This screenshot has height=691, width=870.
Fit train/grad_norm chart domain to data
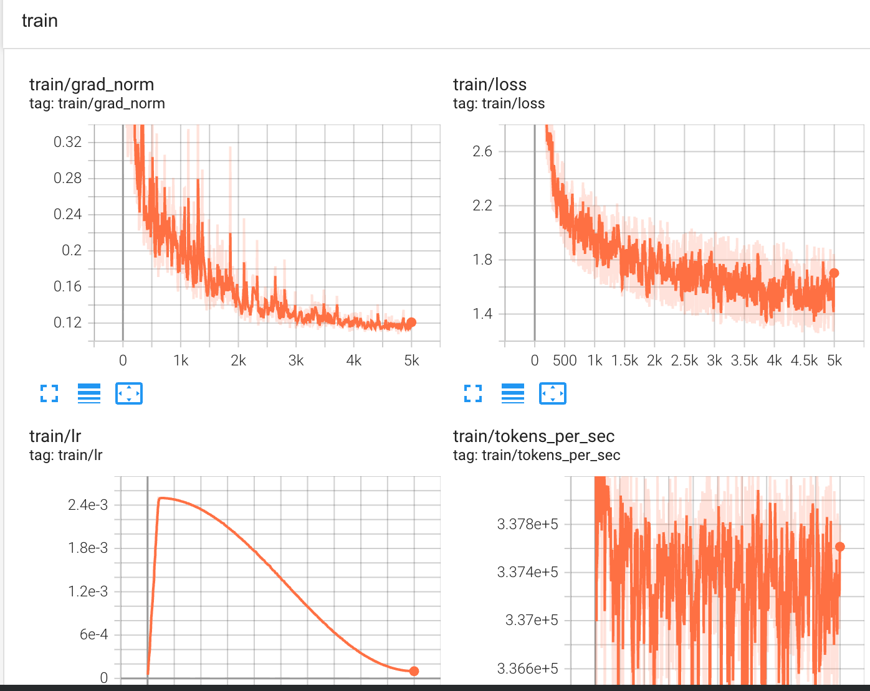129,393
